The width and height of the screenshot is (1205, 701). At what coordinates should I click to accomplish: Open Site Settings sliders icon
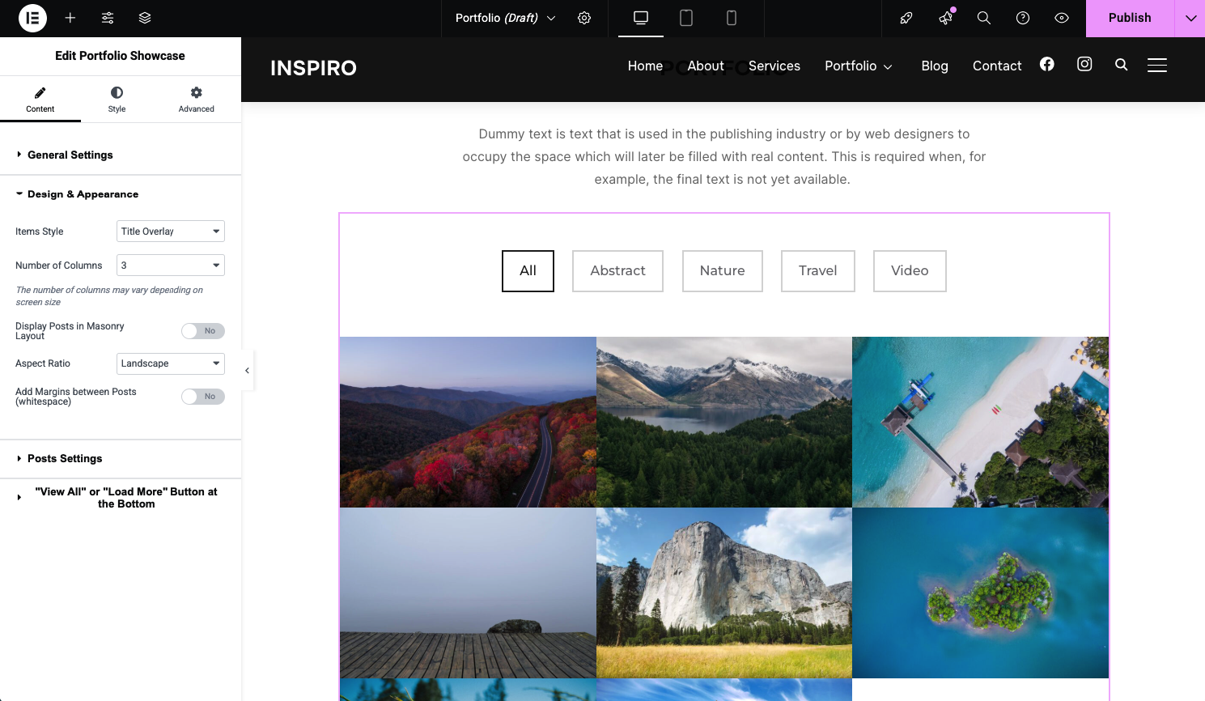click(x=108, y=18)
